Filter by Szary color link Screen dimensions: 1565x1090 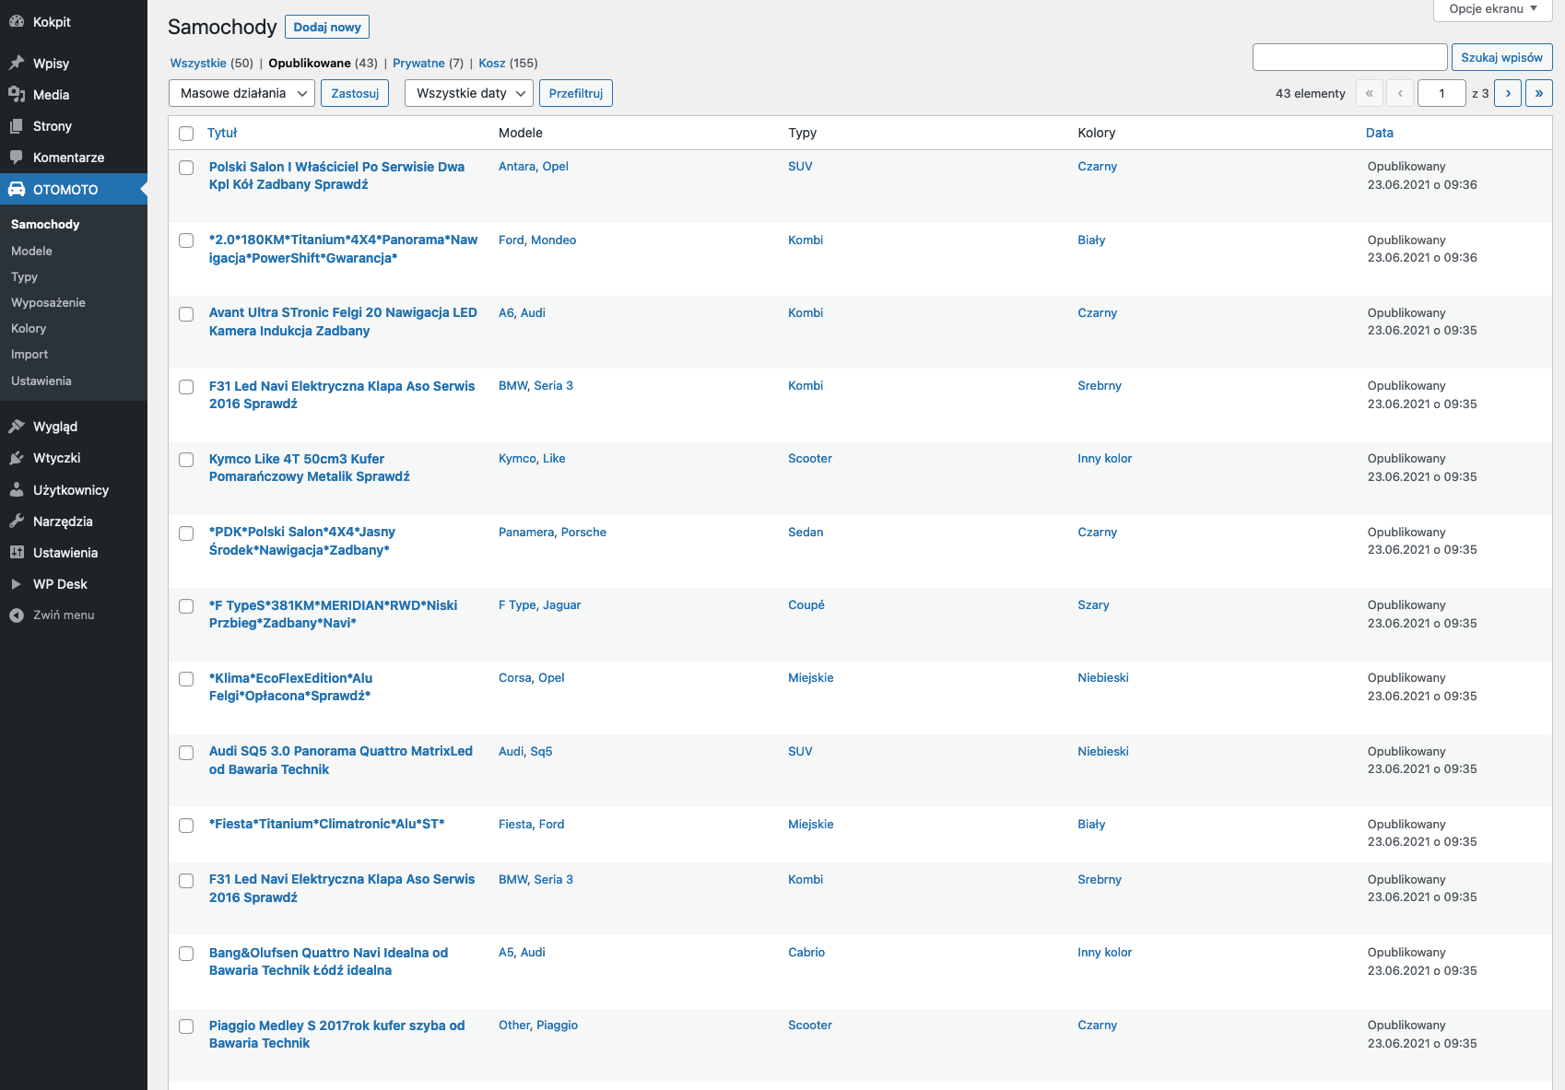1093,604
